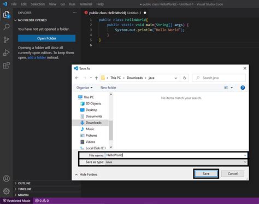Open the Edit menu
Viewport: 259px width, 204px height.
click(23, 4)
